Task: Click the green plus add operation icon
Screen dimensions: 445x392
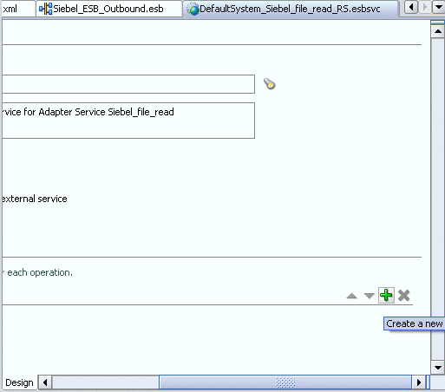Action: coord(386,296)
